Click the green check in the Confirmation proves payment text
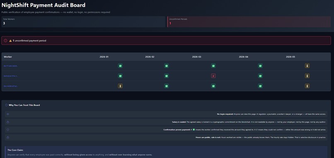This screenshot has height=158, width=334. coord(194,130)
